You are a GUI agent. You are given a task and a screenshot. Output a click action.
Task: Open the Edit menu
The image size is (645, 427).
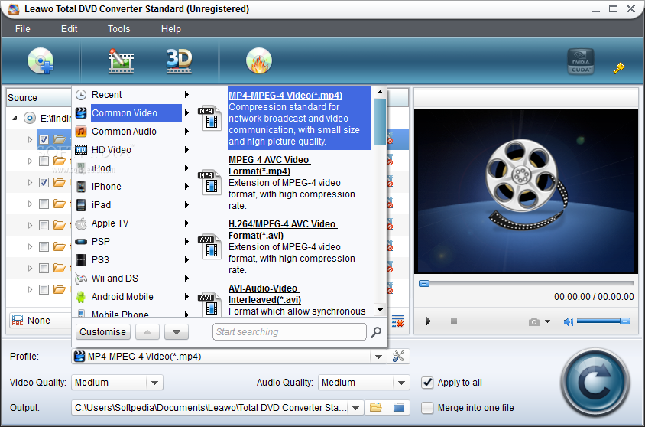(69, 29)
